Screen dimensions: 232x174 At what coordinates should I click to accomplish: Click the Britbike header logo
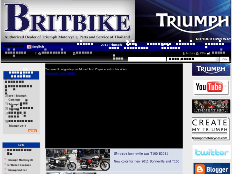pyautogui.click(x=68, y=21)
